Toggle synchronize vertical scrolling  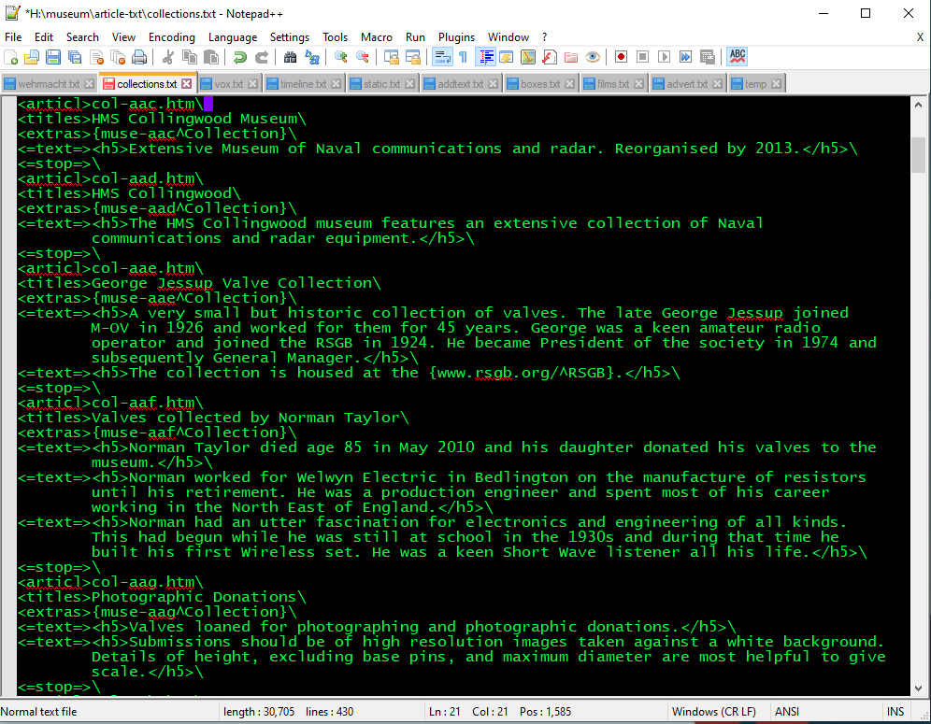tap(392, 57)
